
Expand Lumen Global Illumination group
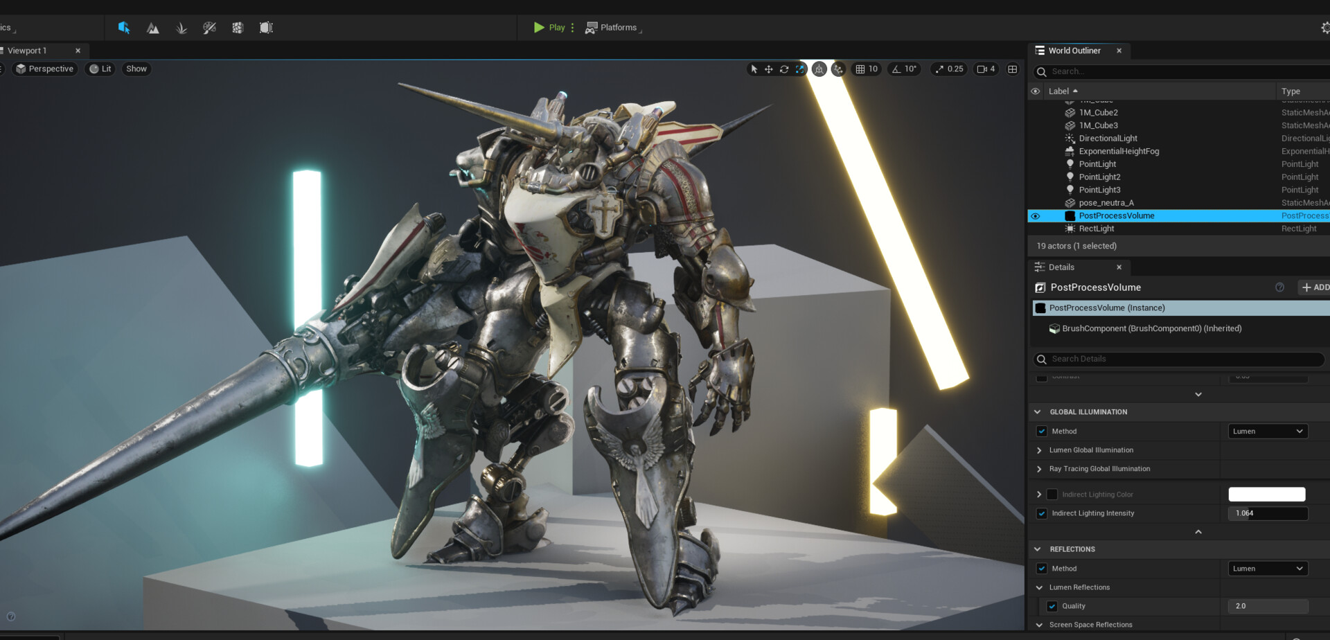(1039, 450)
